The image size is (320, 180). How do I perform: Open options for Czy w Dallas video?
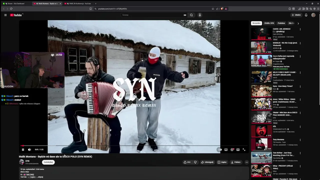(300, 56)
